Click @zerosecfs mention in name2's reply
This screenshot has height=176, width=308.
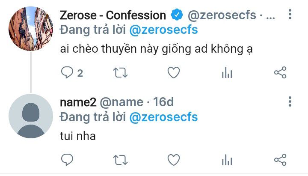(163, 117)
